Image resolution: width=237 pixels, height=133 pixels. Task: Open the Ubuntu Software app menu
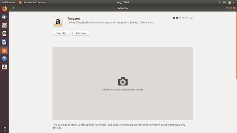point(33,2)
